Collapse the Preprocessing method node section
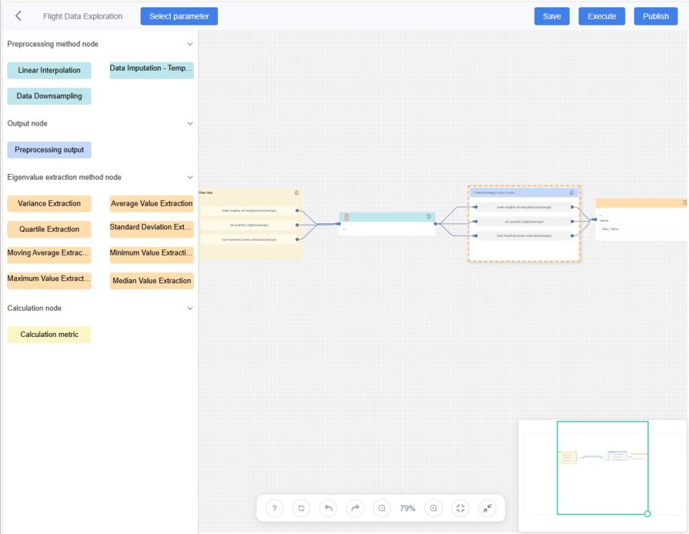The image size is (689, 534). pos(190,44)
